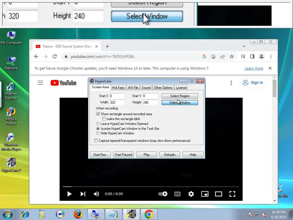Reload the YouTube page in Chrome
Image resolution: width=293 pixels, height=220 pixels.
pyautogui.click(x=55, y=56)
